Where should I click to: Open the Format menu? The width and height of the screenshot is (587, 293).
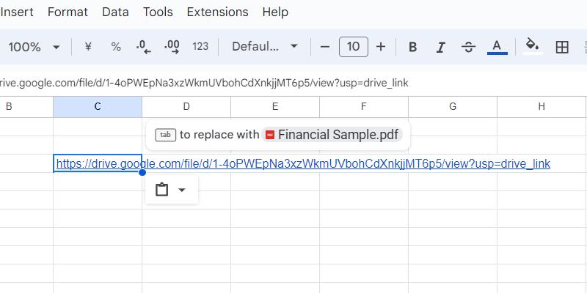pyautogui.click(x=68, y=12)
